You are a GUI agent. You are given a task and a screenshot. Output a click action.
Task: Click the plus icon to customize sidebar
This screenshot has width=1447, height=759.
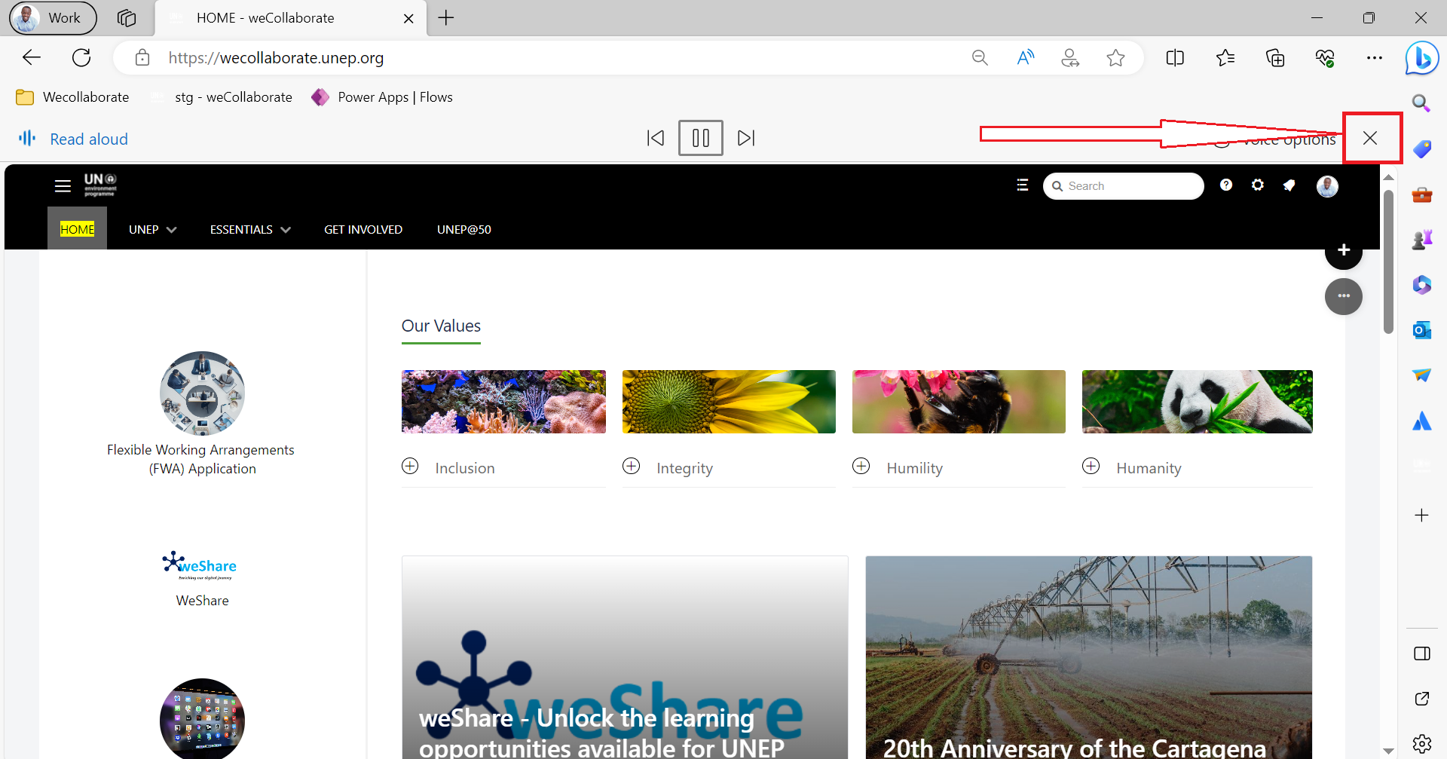point(1422,516)
